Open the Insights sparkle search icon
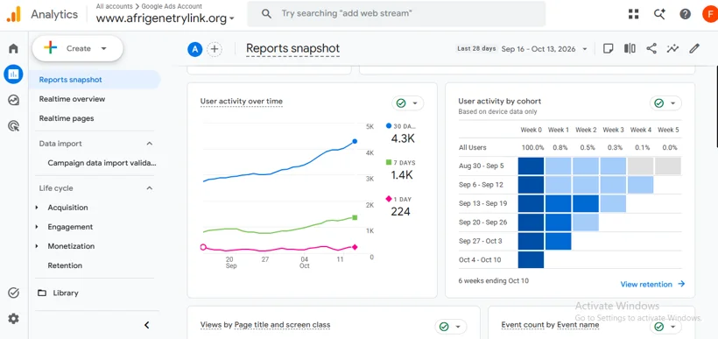The height and width of the screenshot is (339, 718). point(659,14)
